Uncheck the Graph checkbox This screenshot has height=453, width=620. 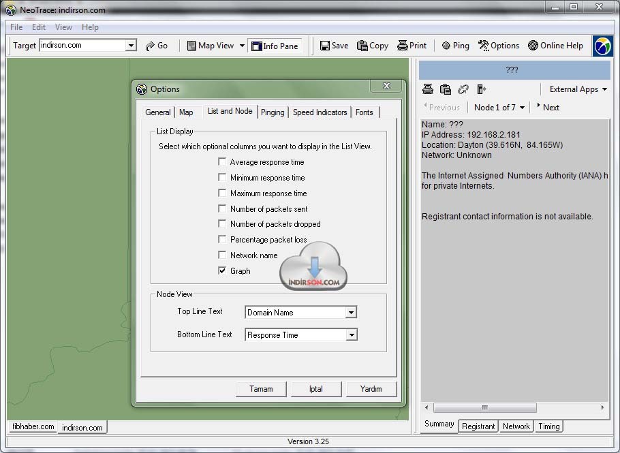(x=222, y=270)
